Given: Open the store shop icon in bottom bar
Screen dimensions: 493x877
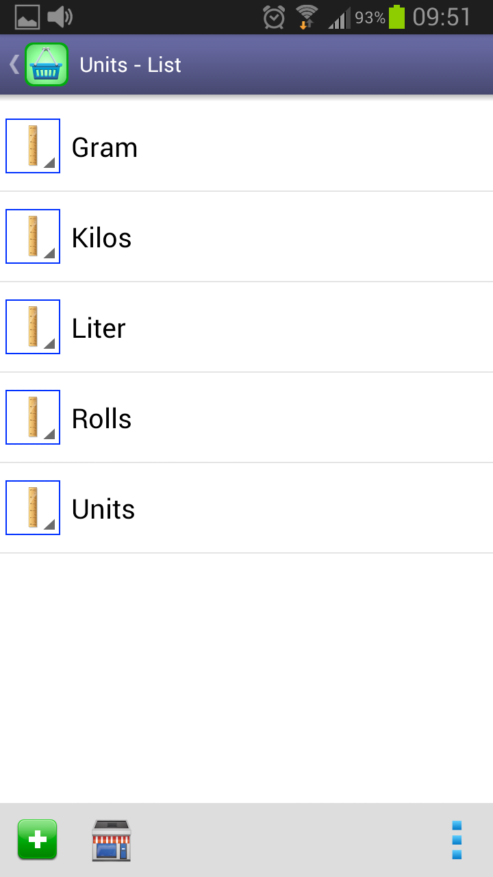Looking at the screenshot, I should (x=111, y=840).
